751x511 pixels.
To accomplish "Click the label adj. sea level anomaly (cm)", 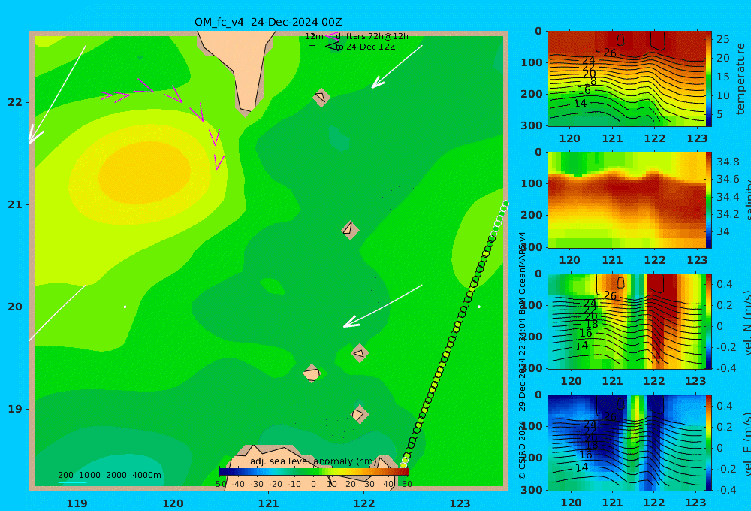I will point(313,461).
